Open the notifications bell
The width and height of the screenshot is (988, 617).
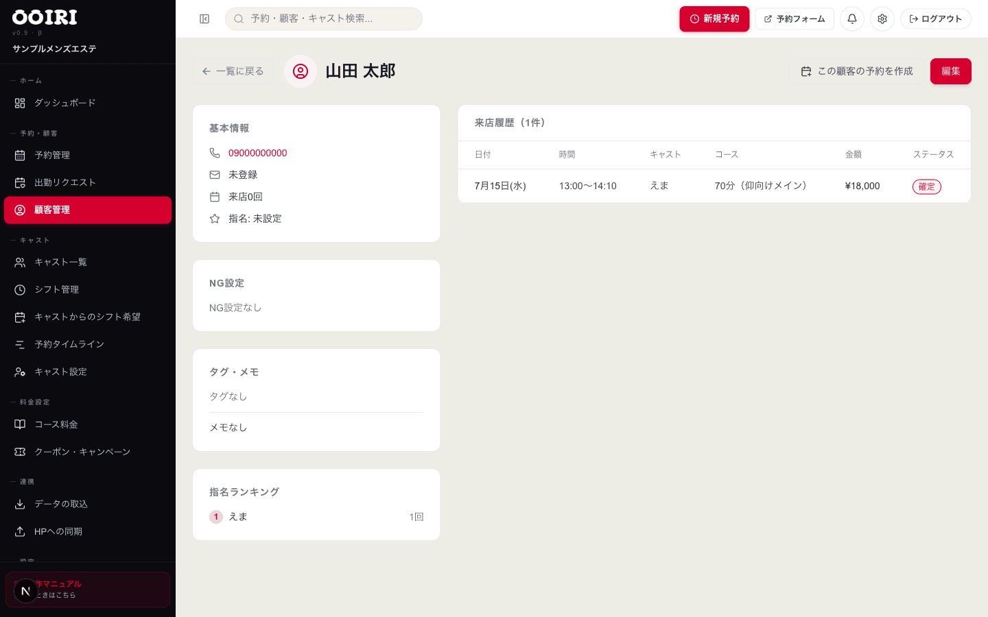(x=852, y=19)
